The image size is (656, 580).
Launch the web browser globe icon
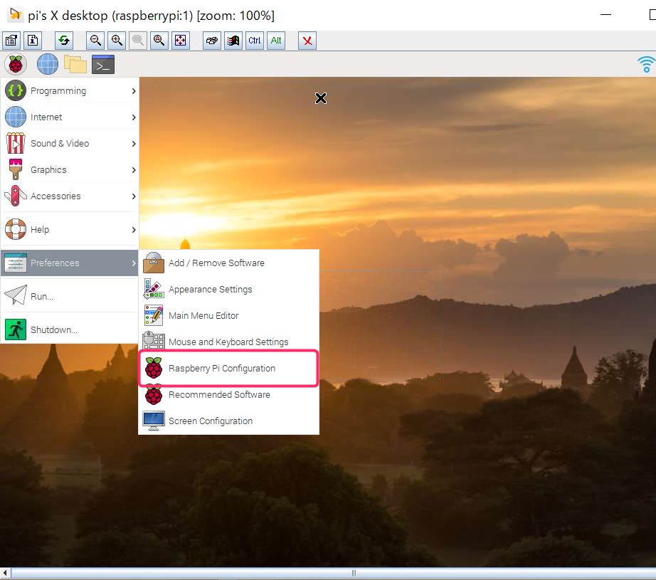pos(47,65)
